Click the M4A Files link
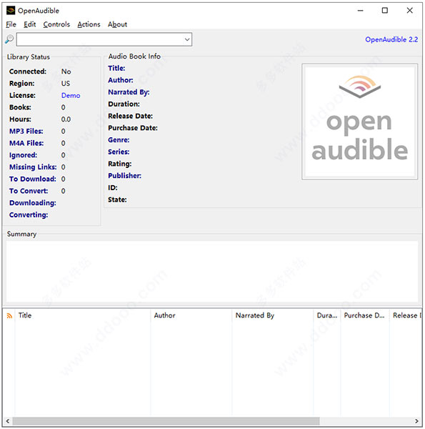The image size is (425, 429). pyautogui.click(x=26, y=143)
